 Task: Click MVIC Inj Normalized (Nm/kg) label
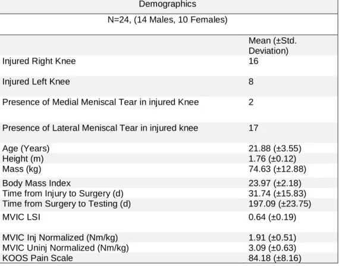(60, 237)
